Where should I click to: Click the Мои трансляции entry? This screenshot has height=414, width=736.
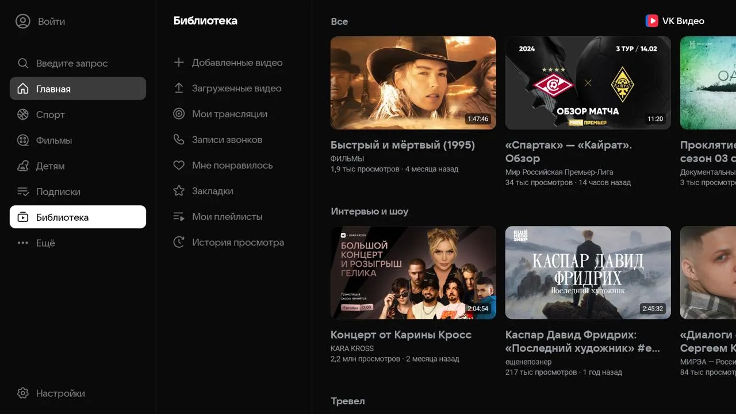pyautogui.click(x=221, y=114)
